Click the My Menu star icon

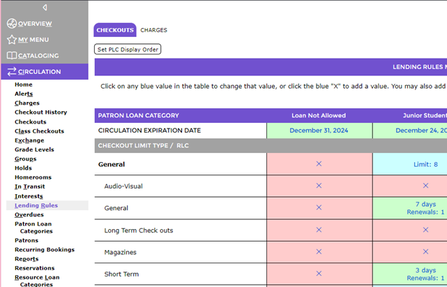pyautogui.click(x=12, y=40)
